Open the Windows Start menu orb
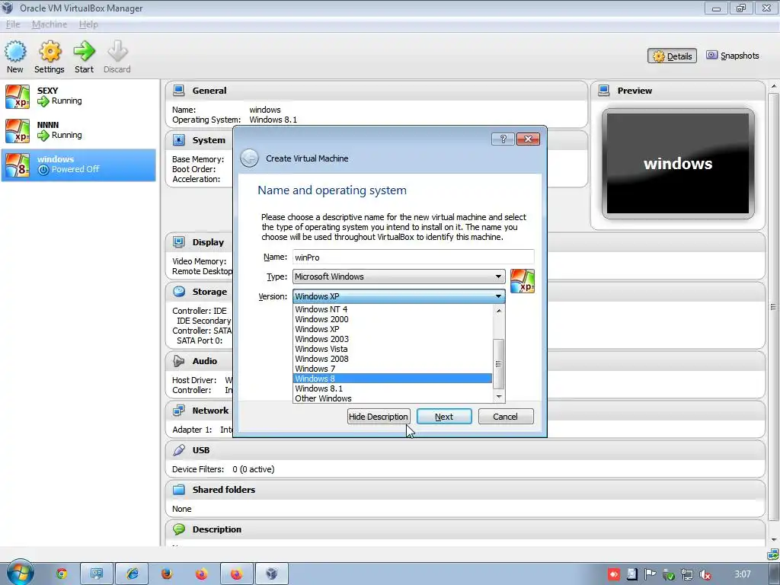The height and width of the screenshot is (585, 780). pyautogui.click(x=21, y=573)
